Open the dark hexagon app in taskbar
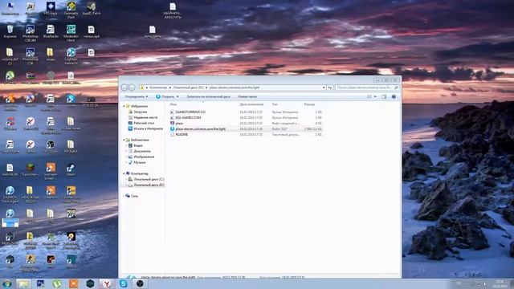This screenshot has width=514, height=289. click(90, 283)
